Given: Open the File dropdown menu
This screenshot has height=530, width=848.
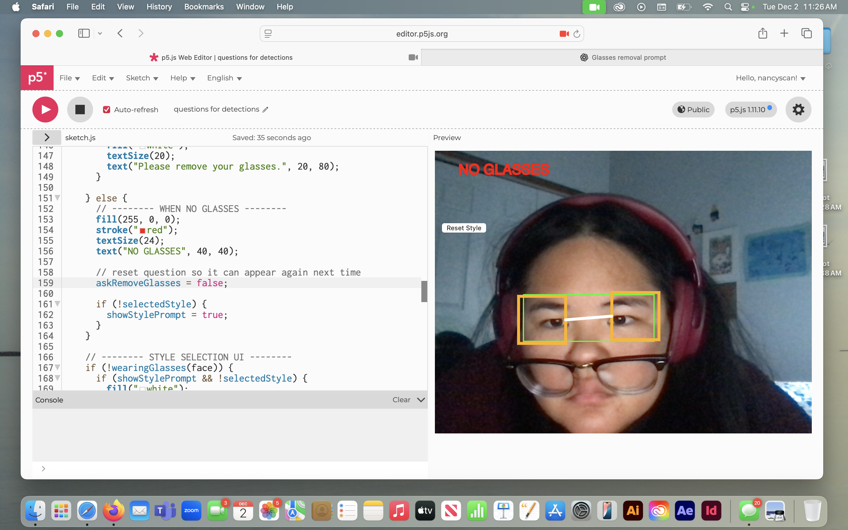Looking at the screenshot, I should (69, 78).
